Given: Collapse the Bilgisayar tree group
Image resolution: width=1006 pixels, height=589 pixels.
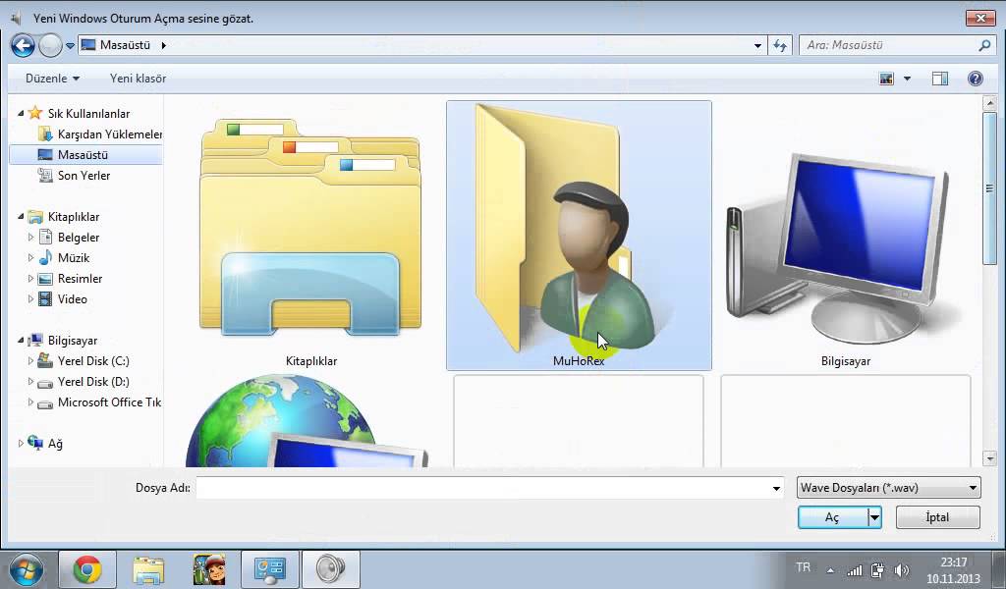Looking at the screenshot, I should click(x=21, y=341).
